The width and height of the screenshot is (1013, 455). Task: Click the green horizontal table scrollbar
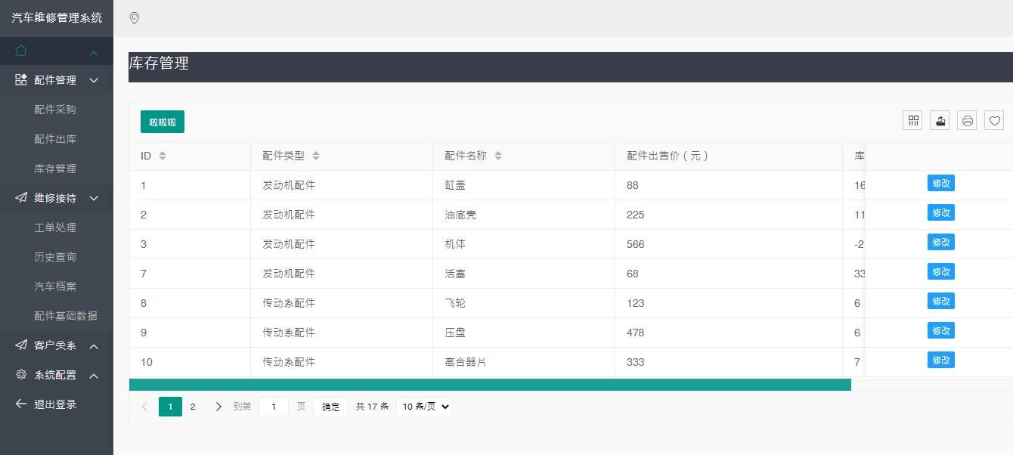[490, 385]
